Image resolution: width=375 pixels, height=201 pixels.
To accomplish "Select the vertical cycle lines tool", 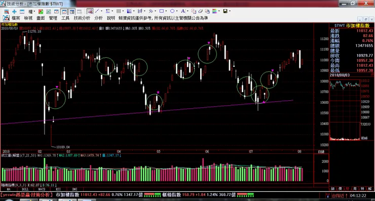I will coord(119,11).
